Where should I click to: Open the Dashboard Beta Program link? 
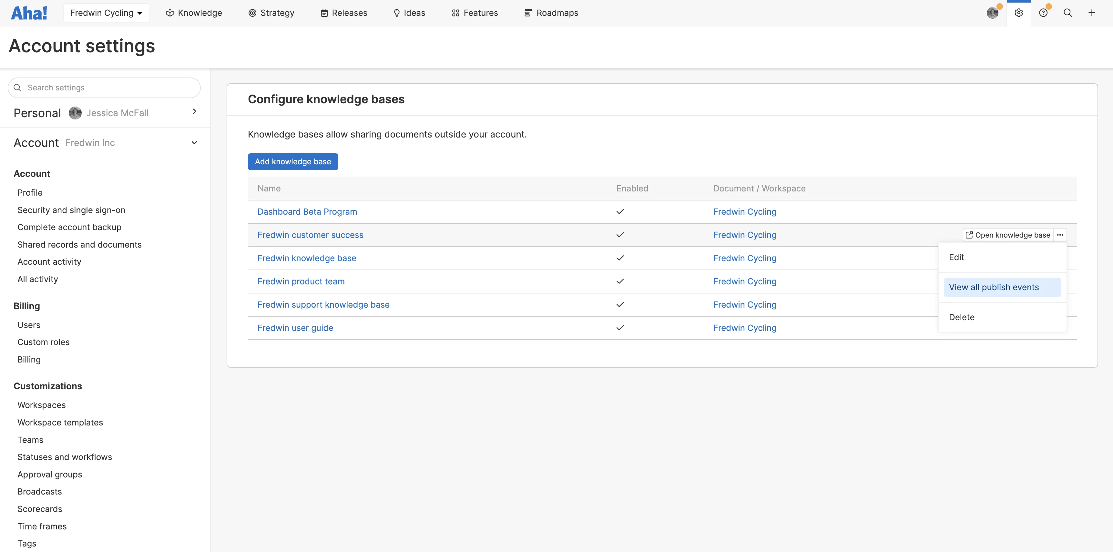pyautogui.click(x=307, y=212)
